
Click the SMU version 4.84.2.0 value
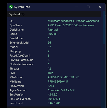point(52,94)
